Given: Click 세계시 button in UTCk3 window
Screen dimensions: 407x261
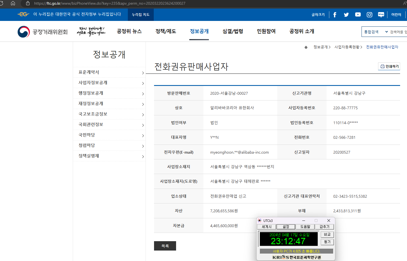Looking at the screenshot, I should pos(266,227).
